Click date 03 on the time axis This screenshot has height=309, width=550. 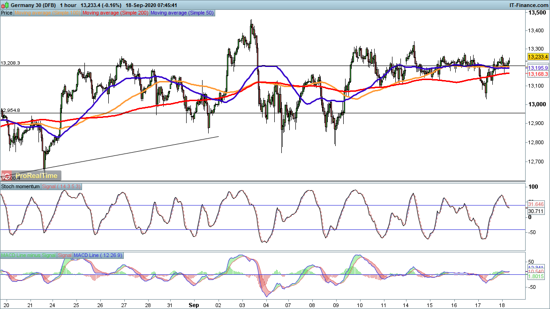242,305
